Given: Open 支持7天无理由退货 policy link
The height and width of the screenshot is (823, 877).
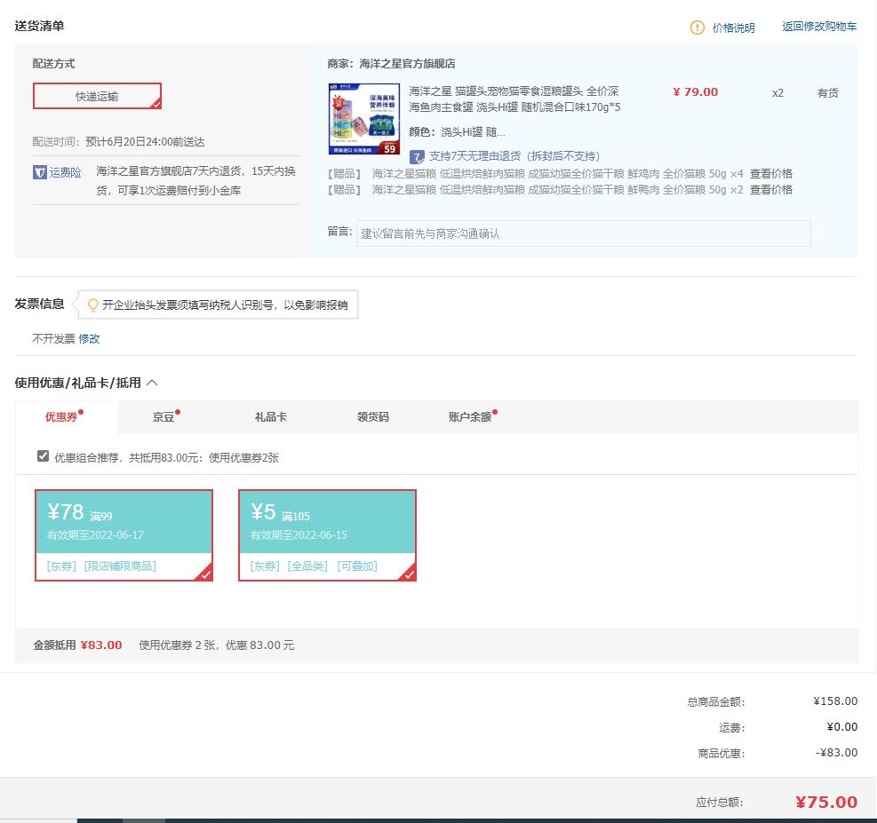Looking at the screenshot, I should point(514,156).
